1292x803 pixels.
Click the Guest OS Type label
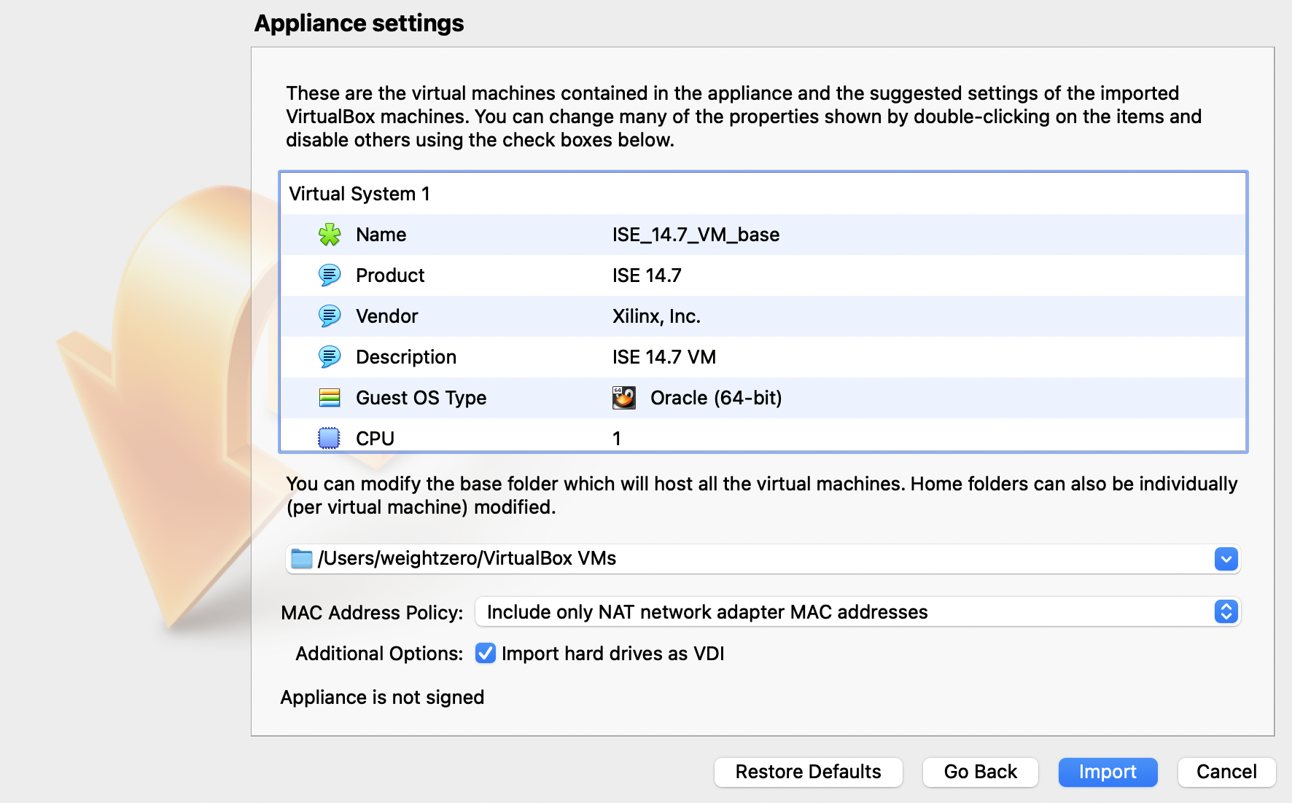(421, 398)
